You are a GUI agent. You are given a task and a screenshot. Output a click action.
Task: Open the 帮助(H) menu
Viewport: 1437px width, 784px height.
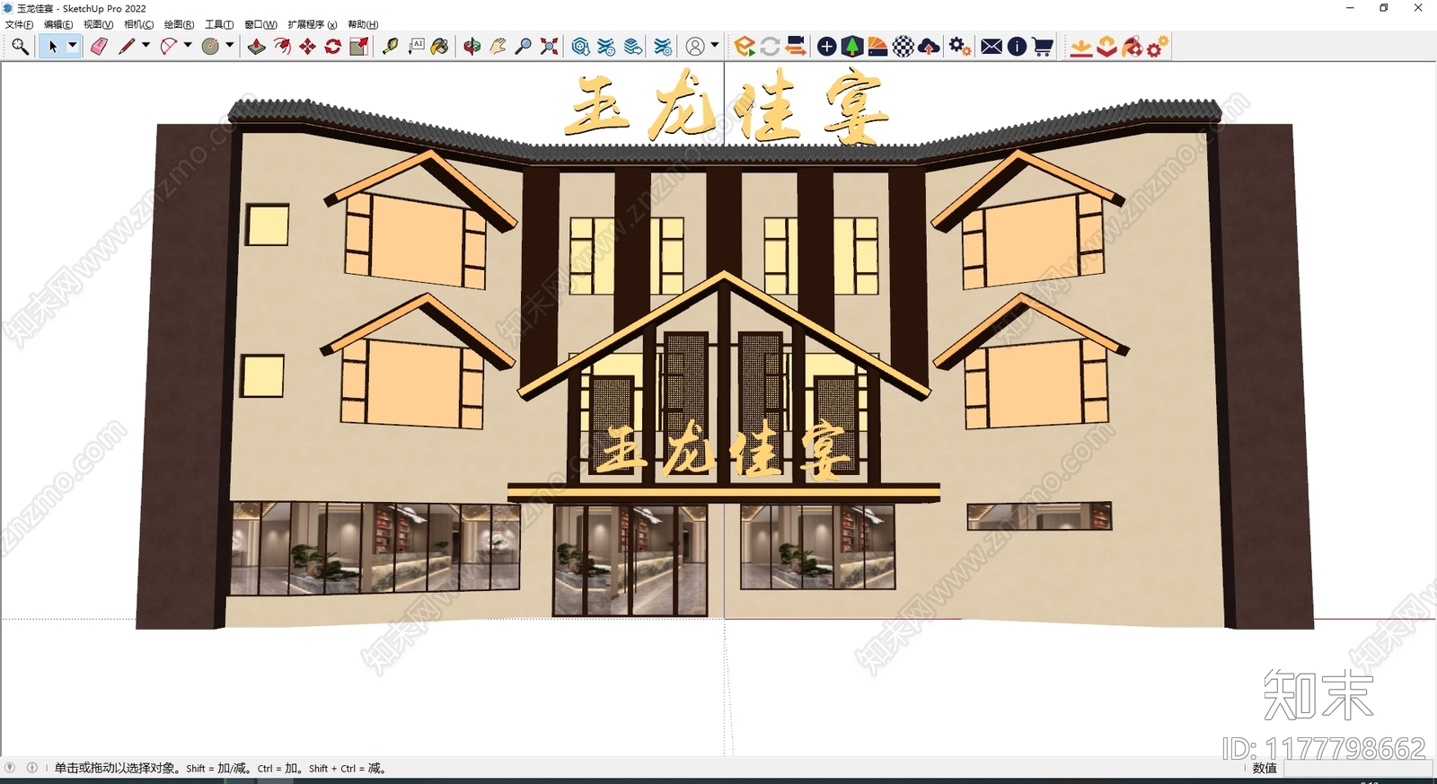point(363,24)
